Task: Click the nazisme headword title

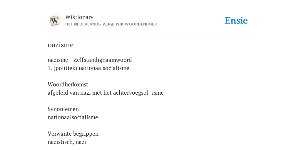Action: 61,45
